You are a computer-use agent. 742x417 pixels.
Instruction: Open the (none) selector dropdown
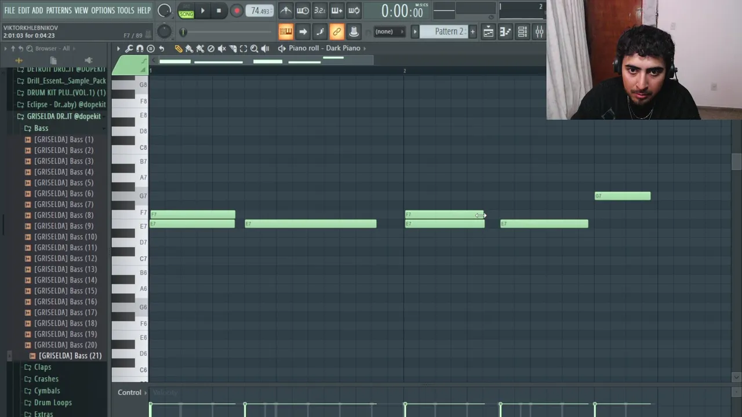click(x=388, y=32)
